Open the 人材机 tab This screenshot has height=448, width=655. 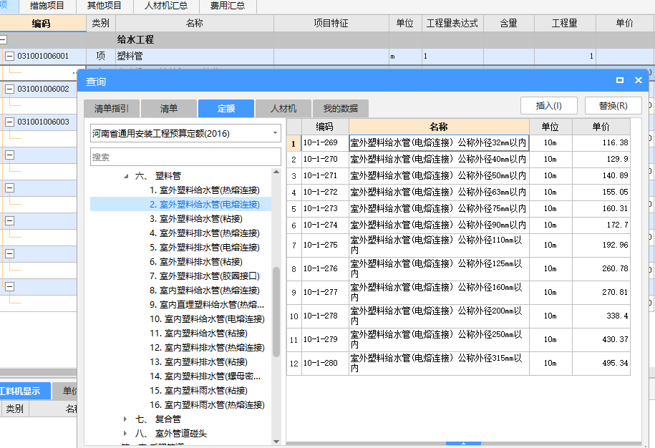coord(283,109)
